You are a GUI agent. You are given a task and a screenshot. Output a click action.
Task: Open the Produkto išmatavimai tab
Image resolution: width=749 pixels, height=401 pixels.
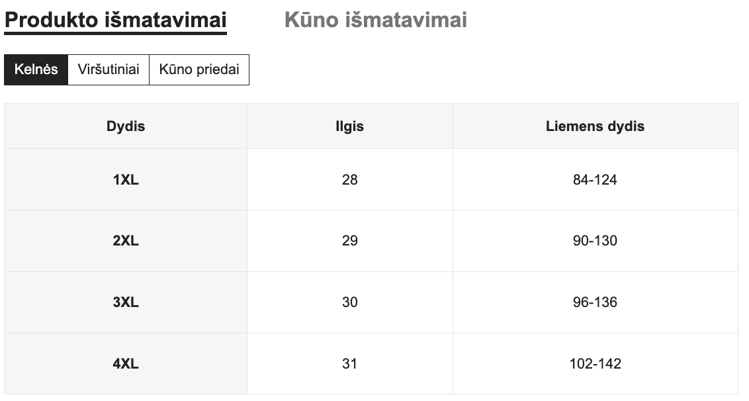point(115,20)
